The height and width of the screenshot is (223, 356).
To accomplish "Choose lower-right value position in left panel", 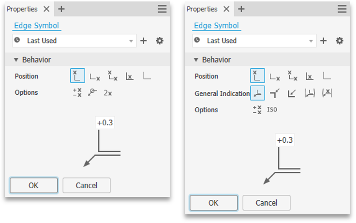I will point(95,76).
